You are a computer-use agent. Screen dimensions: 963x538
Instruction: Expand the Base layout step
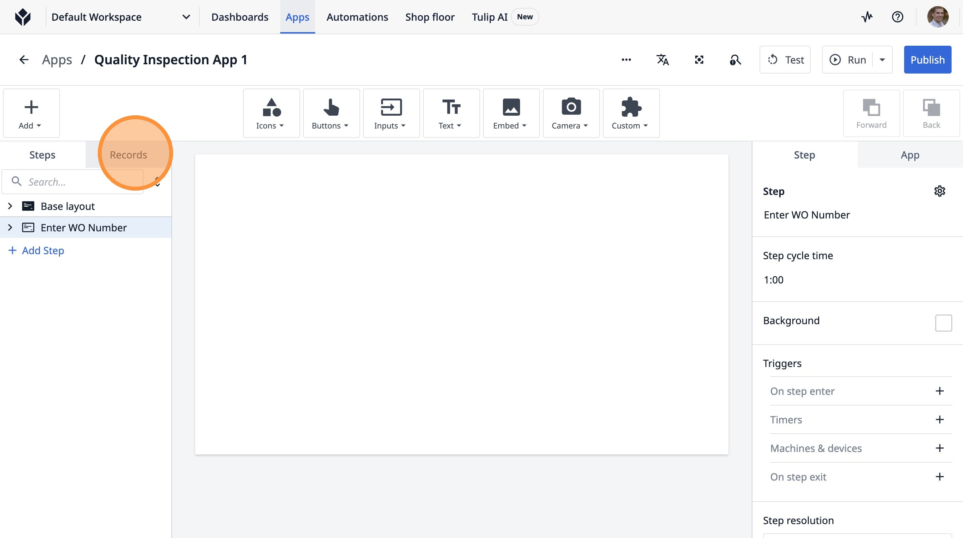(10, 206)
